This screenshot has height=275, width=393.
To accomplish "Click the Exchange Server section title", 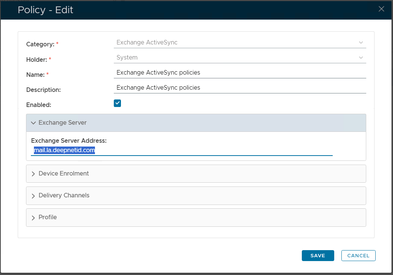I will (63, 123).
